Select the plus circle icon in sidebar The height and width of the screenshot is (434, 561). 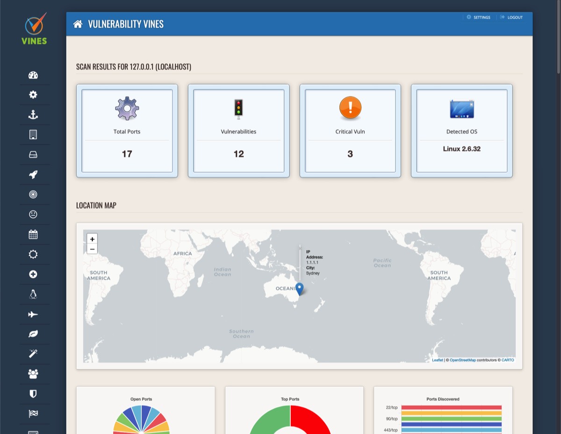[x=33, y=275]
